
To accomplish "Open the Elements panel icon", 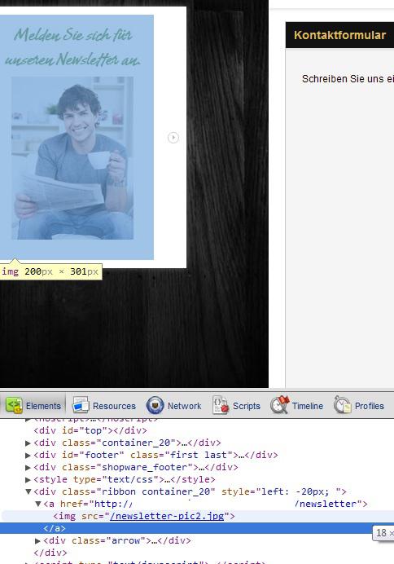I will [14, 405].
